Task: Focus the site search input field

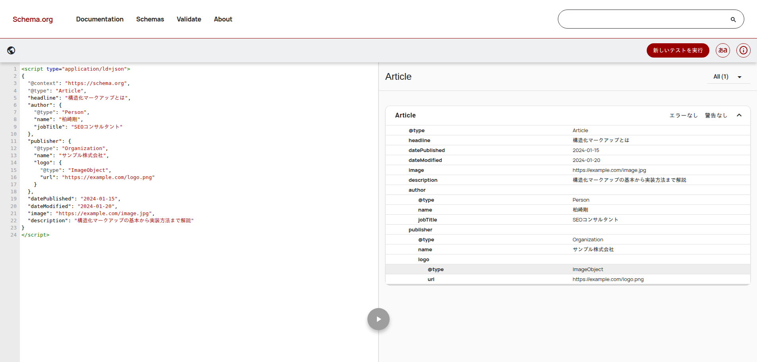Action: pos(643,19)
